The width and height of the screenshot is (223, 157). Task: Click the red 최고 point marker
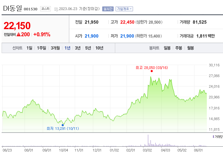point(151,71)
